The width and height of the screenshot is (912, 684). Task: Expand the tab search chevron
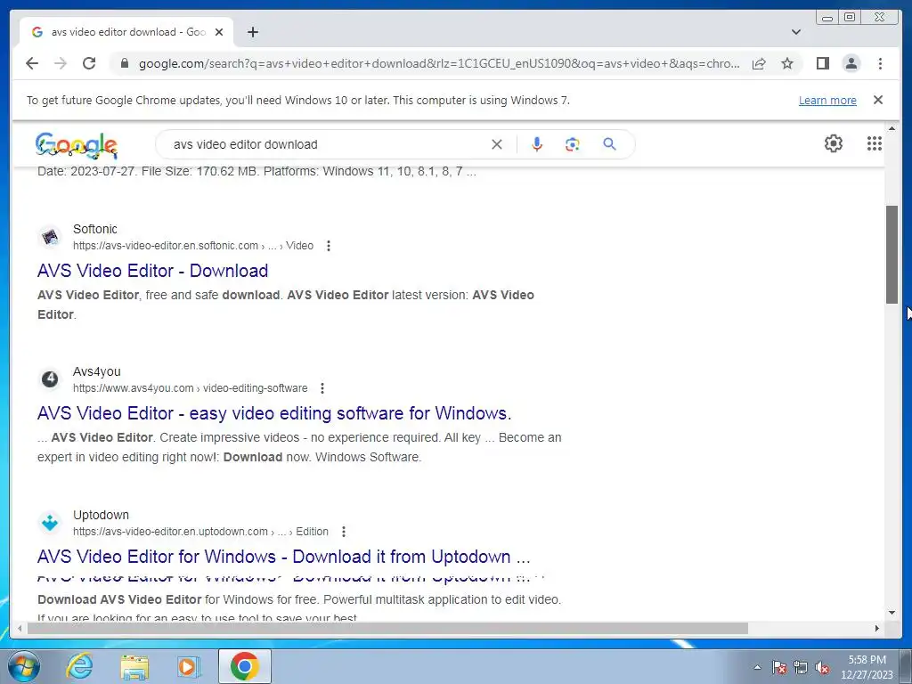click(796, 32)
